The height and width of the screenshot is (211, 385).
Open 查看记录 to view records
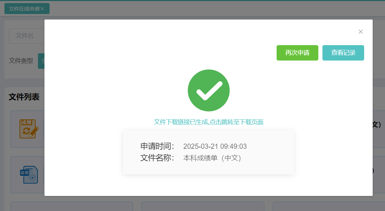(x=343, y=53)
